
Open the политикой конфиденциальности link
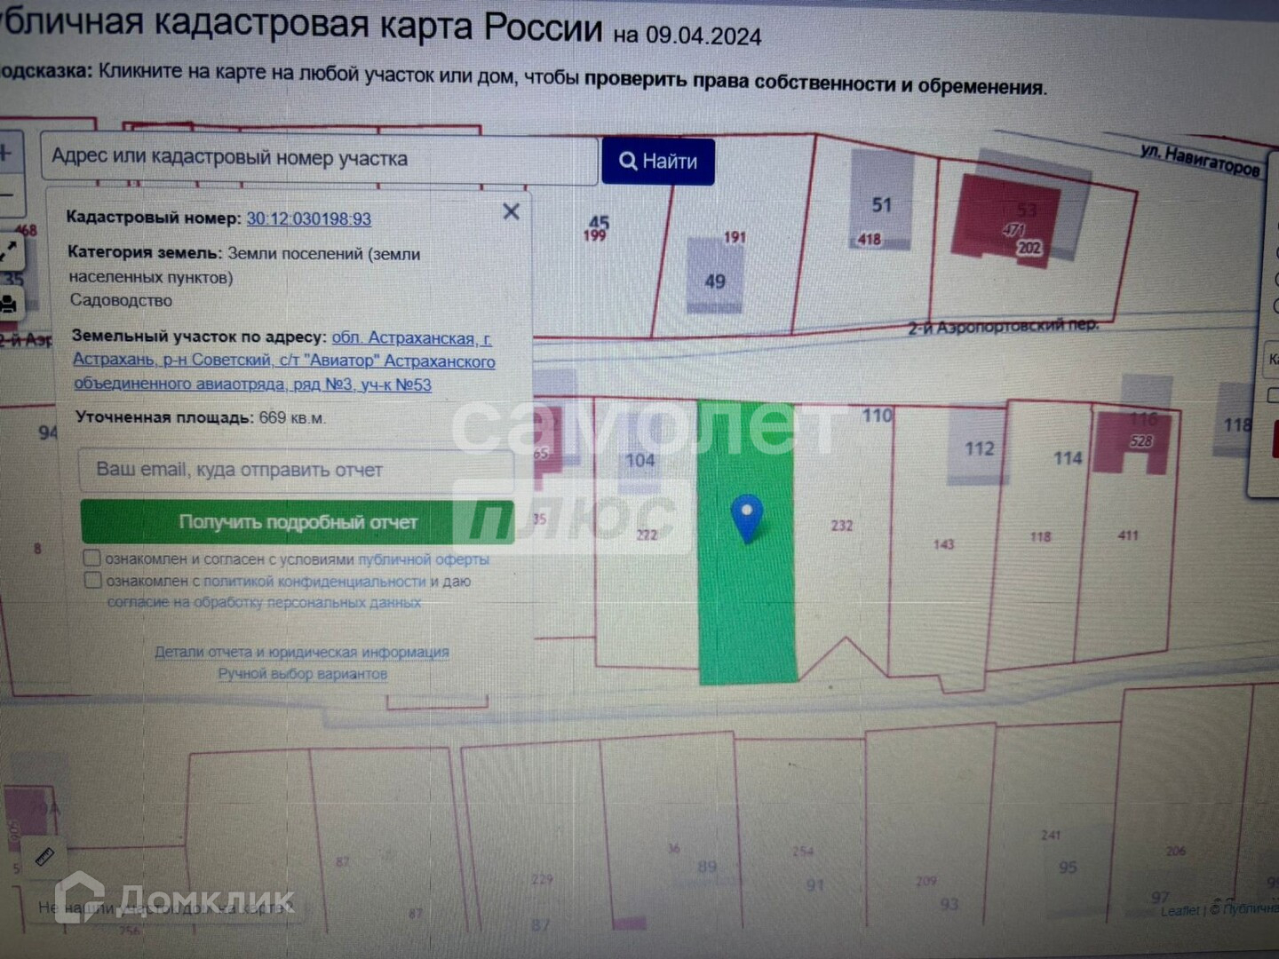coord(314,582)
